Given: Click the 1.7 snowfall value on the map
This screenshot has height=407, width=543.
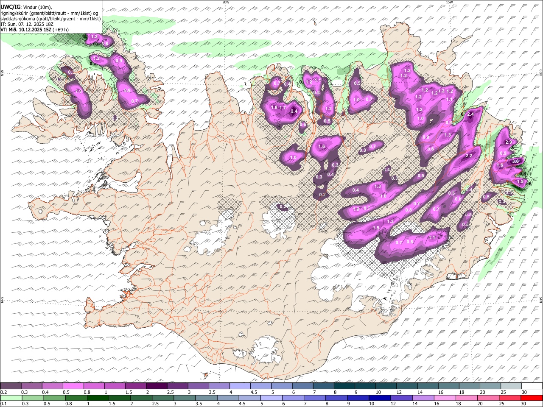Looking at the screenshot, I should pos(283,108).
